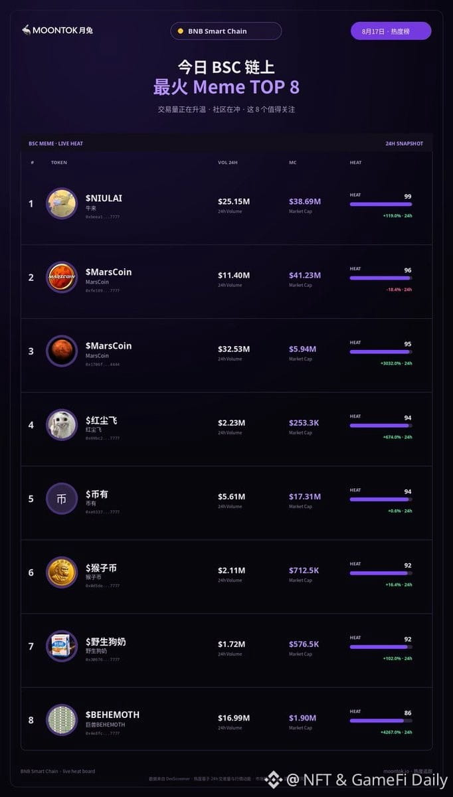Sort by the VOL 24H column header

point(228,163)
